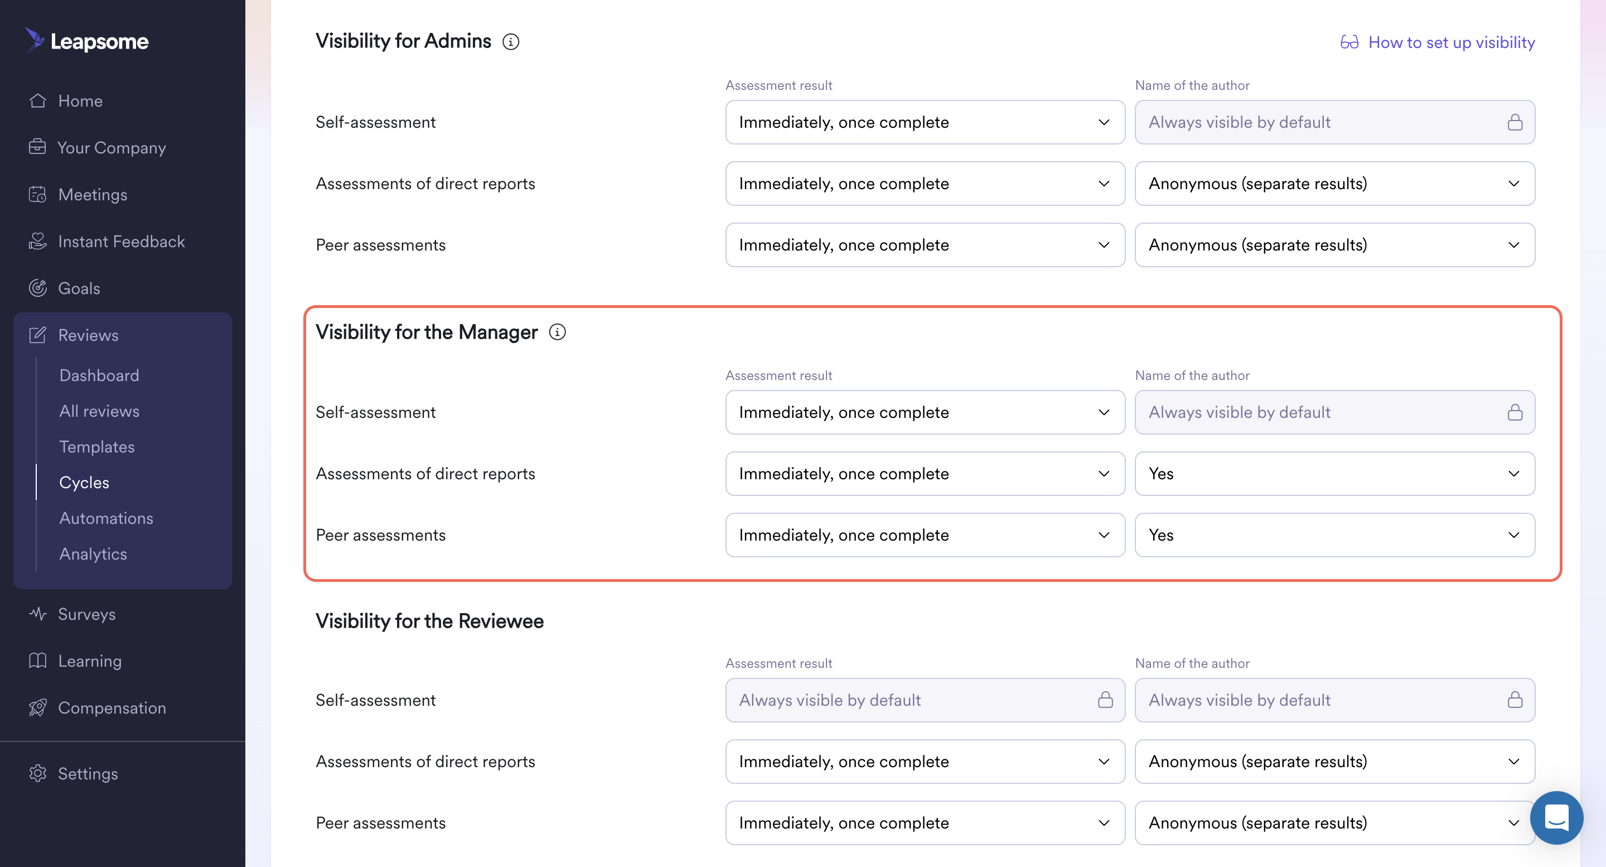Viewport: 1606px width, 867px height.
Task: Open Templates subpage
Action: pos(96,446)
